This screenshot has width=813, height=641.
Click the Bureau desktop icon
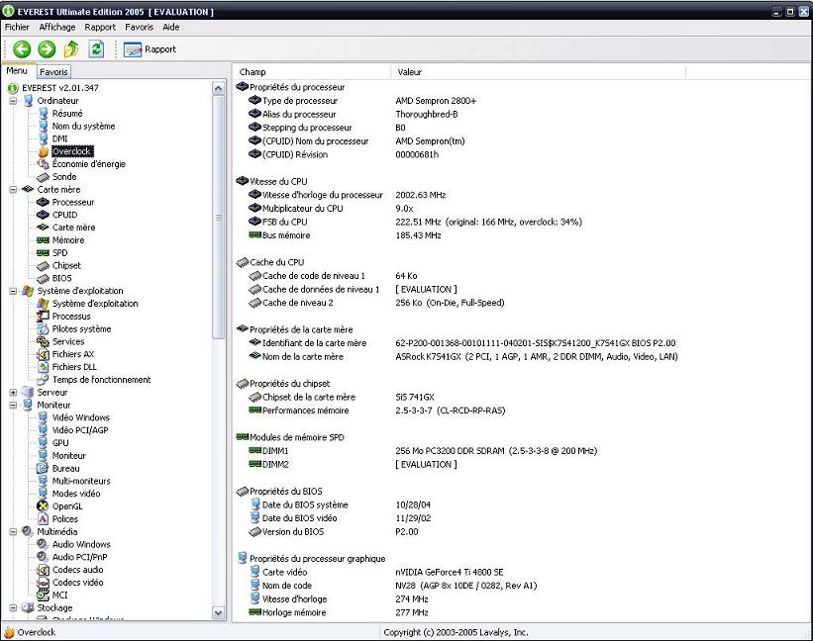[x=43, y=469]
